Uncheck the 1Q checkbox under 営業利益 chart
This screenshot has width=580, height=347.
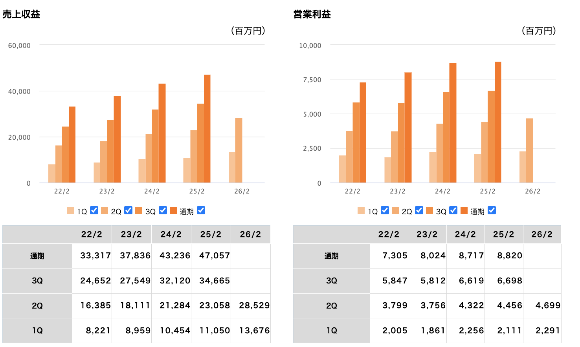(x=385, y=210)
